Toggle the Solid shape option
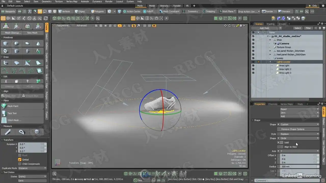The image size is (326, 183). coord(280,143)
